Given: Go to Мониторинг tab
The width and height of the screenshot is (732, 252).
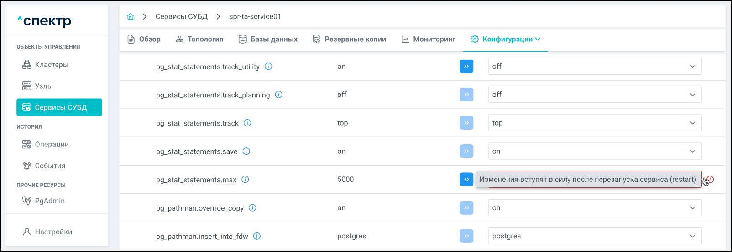Looking at the screenshot, I should pyautogui.click(x=428, y=39).
